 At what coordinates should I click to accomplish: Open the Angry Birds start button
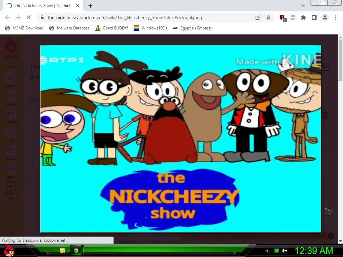pyautogui.click(x=9, y=250)
